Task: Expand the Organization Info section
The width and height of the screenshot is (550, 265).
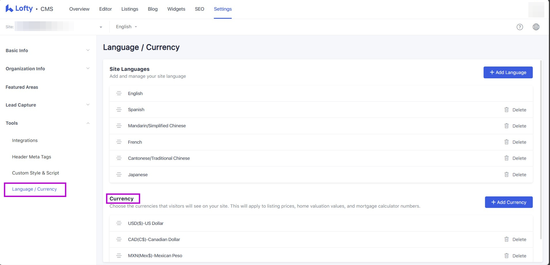Action: click(x=47, y=69)
